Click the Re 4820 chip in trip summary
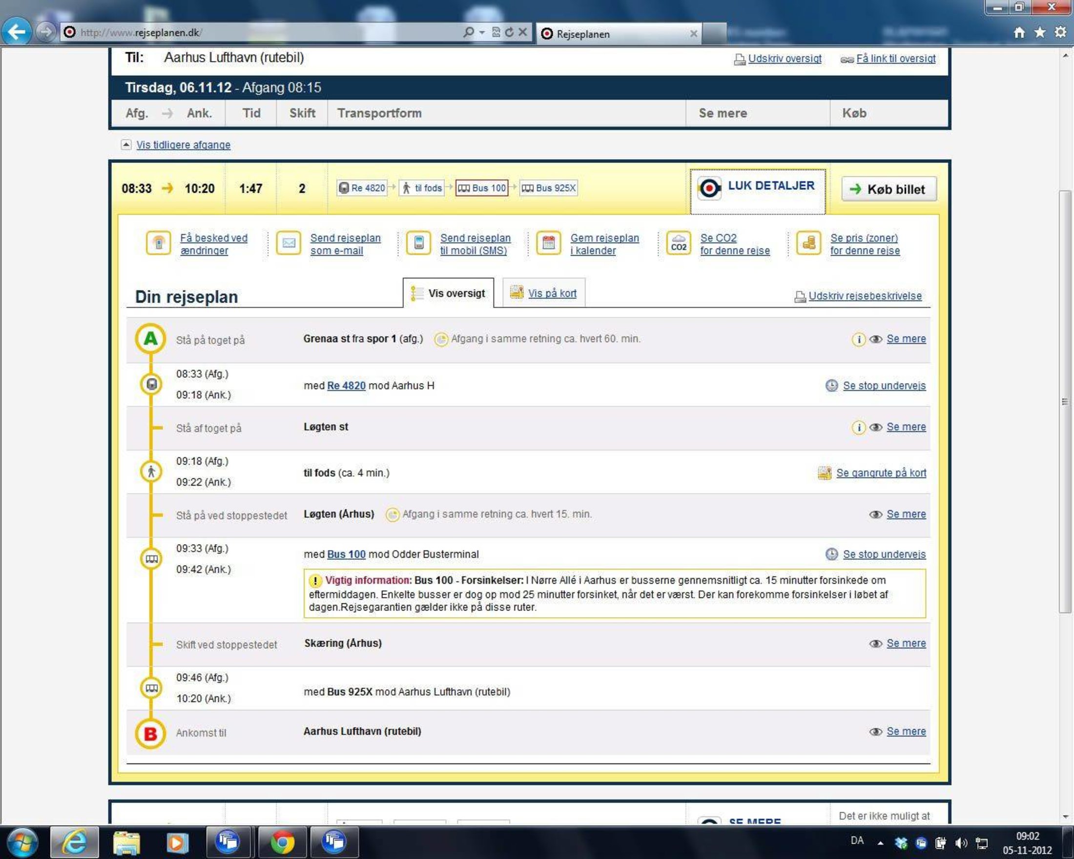Screen dimensions: 1074x859 tap(362, 188)
